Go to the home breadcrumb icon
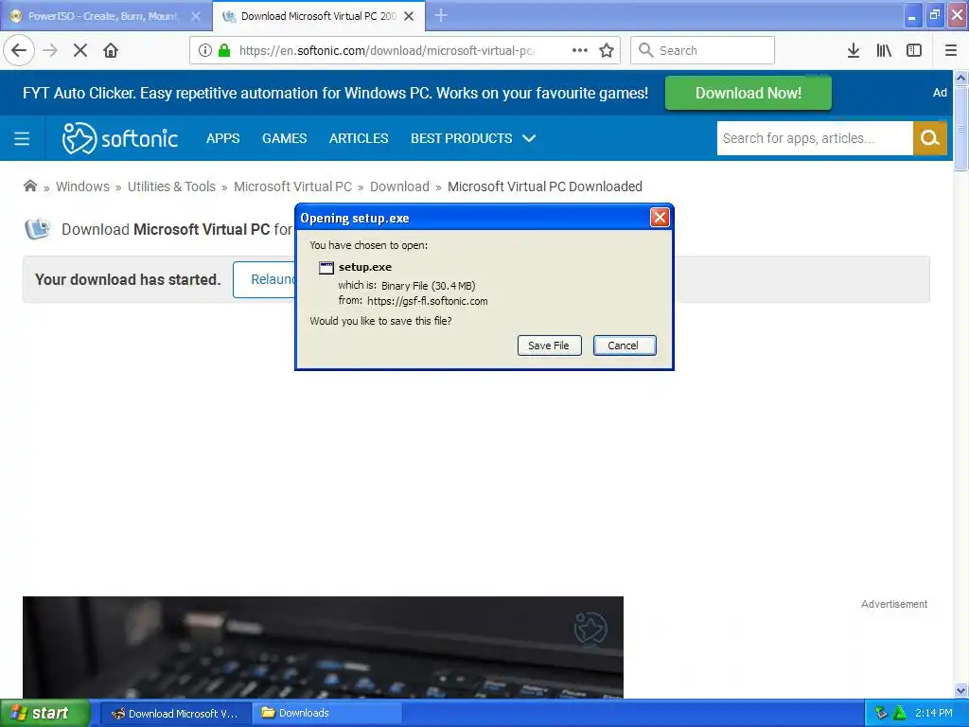The height and width of the screenshot is (727, 969). click(x=29, y=186)
